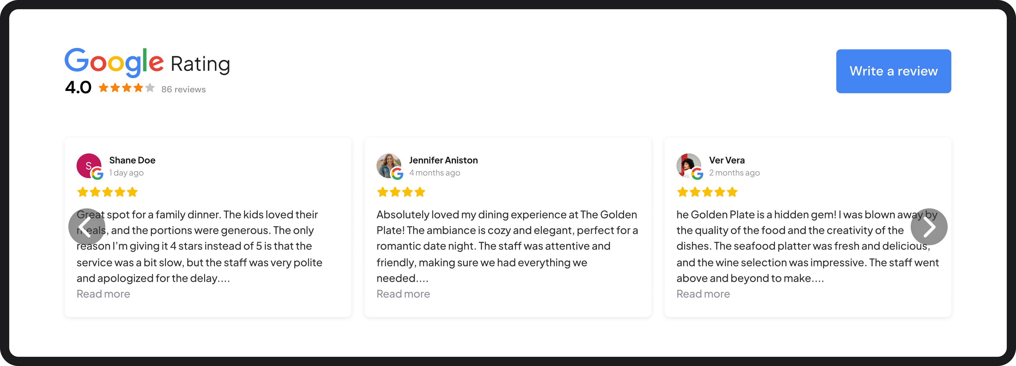Screen dimensions: 1016x366
Task: Expand Jennifer Aniston's full review text
Action: point(403,294)
